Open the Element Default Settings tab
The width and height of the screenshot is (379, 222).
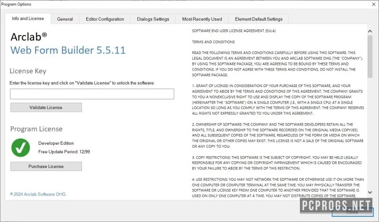pyautogui.click(x=259, y=19)
